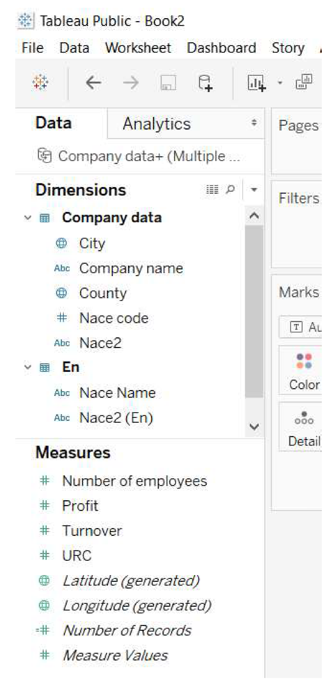The height and width of the screenshot is (691, 330).
Task: Open the new worksheet dropdown arrow
Action: coord(280,83)
